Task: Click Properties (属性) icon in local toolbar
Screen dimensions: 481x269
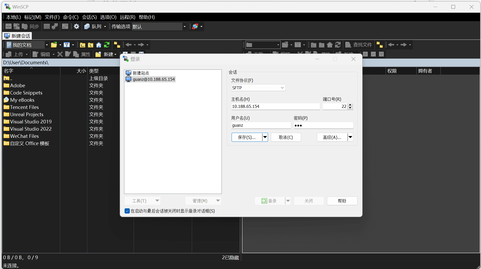Action: (76, 54)
